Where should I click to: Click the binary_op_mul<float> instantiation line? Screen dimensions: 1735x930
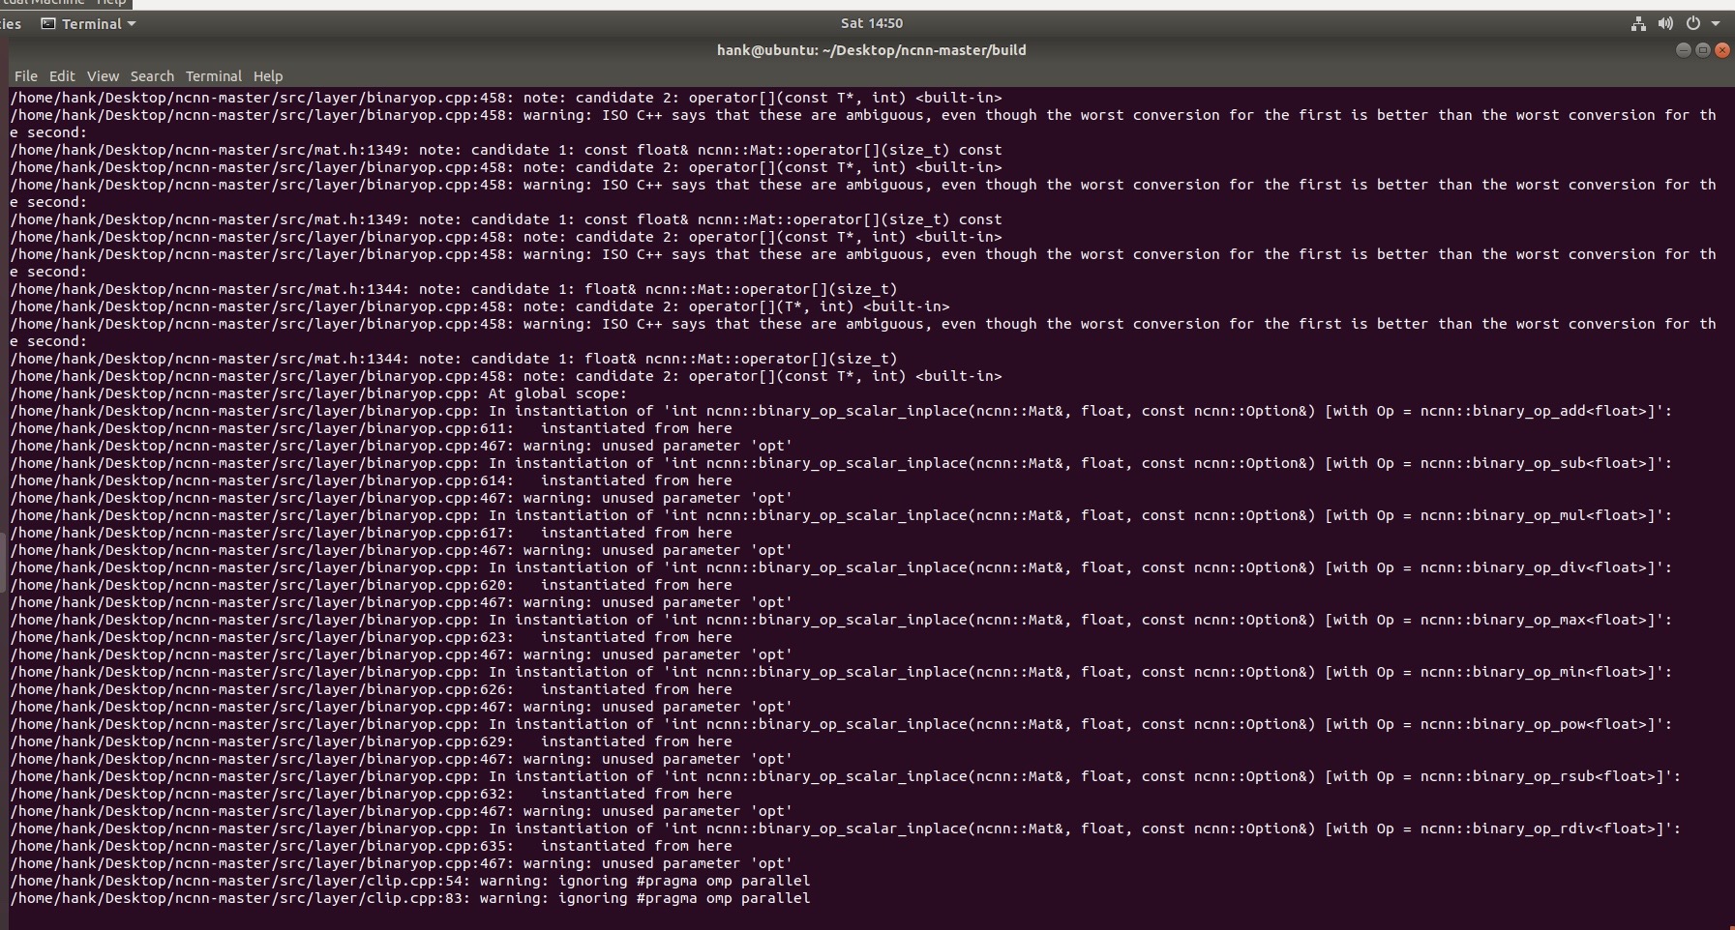[841, 516]
